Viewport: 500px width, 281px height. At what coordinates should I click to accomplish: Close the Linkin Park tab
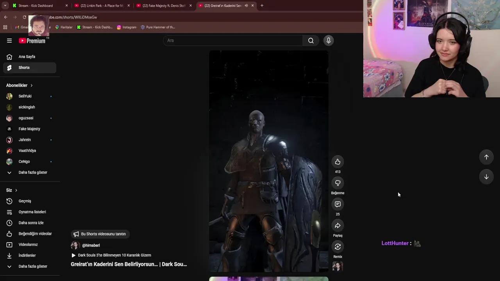click(x=129, y=5)
